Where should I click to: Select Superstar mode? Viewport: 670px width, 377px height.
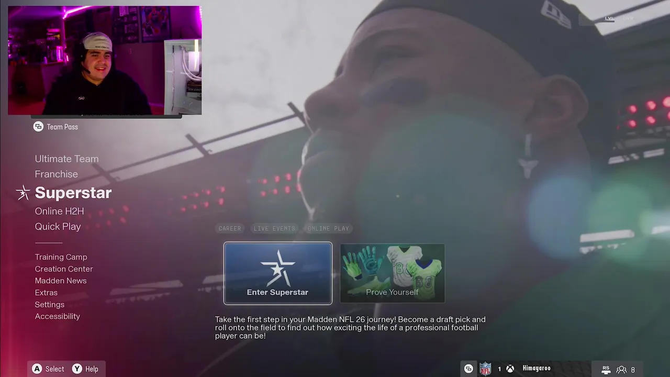pyautogui.click(x=73, y=193)
